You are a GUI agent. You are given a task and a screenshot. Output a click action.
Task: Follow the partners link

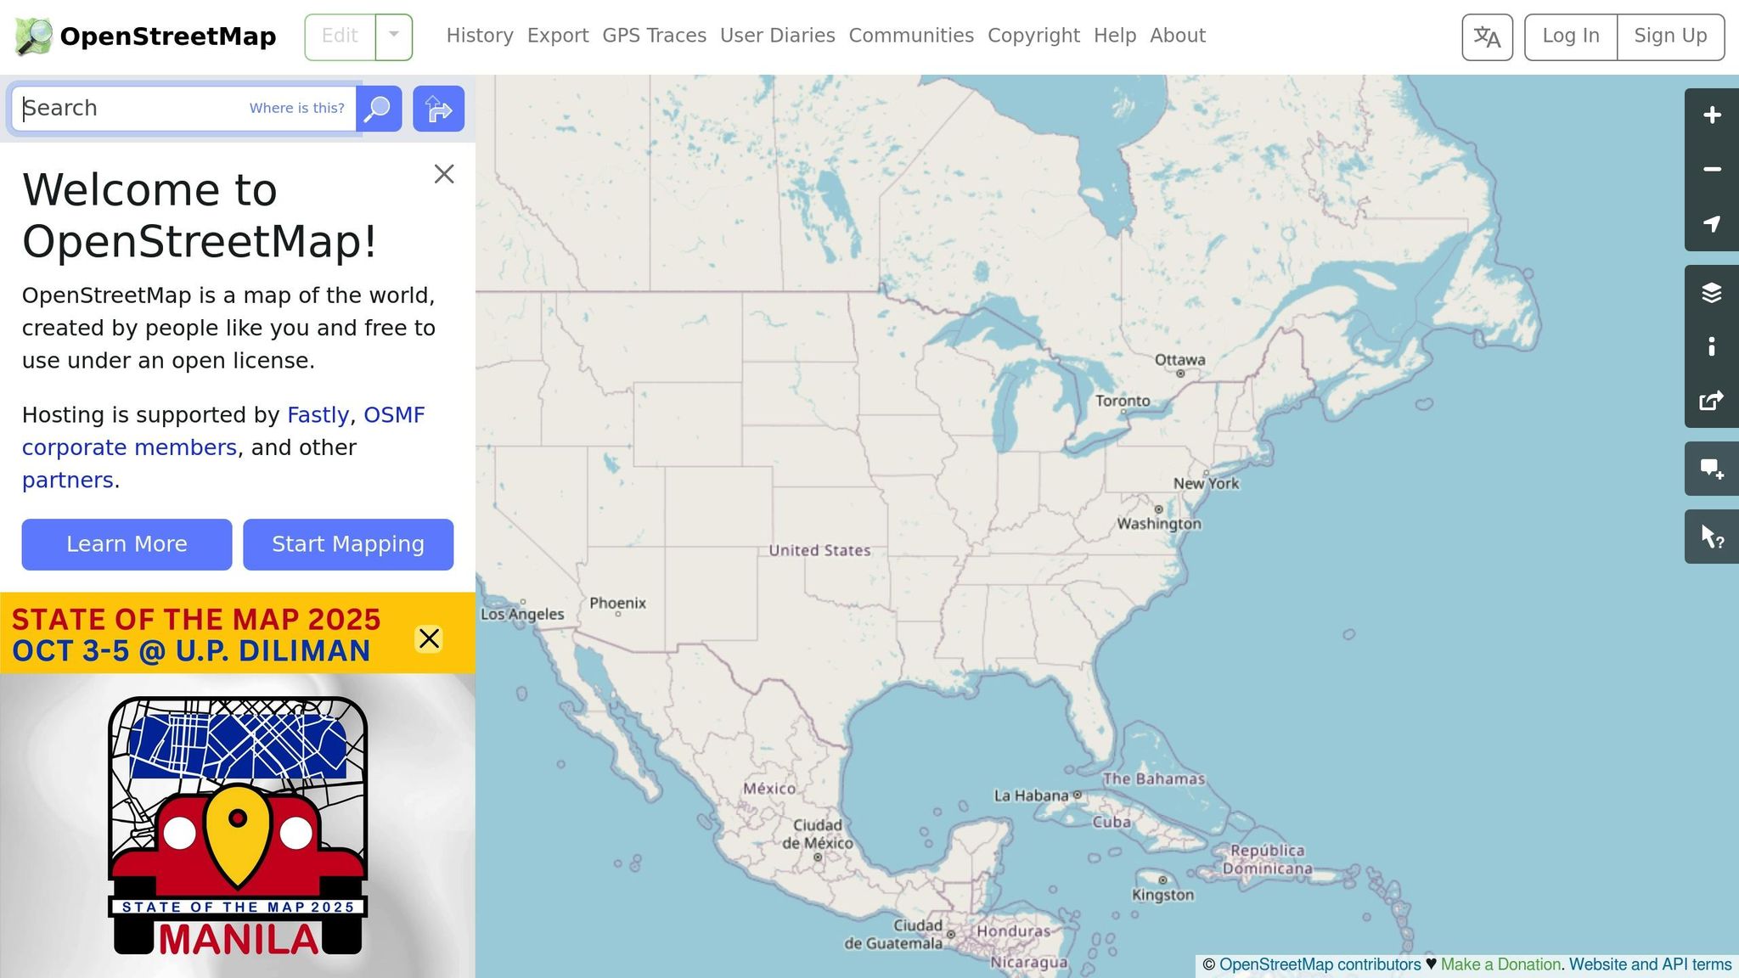[67, 481]
